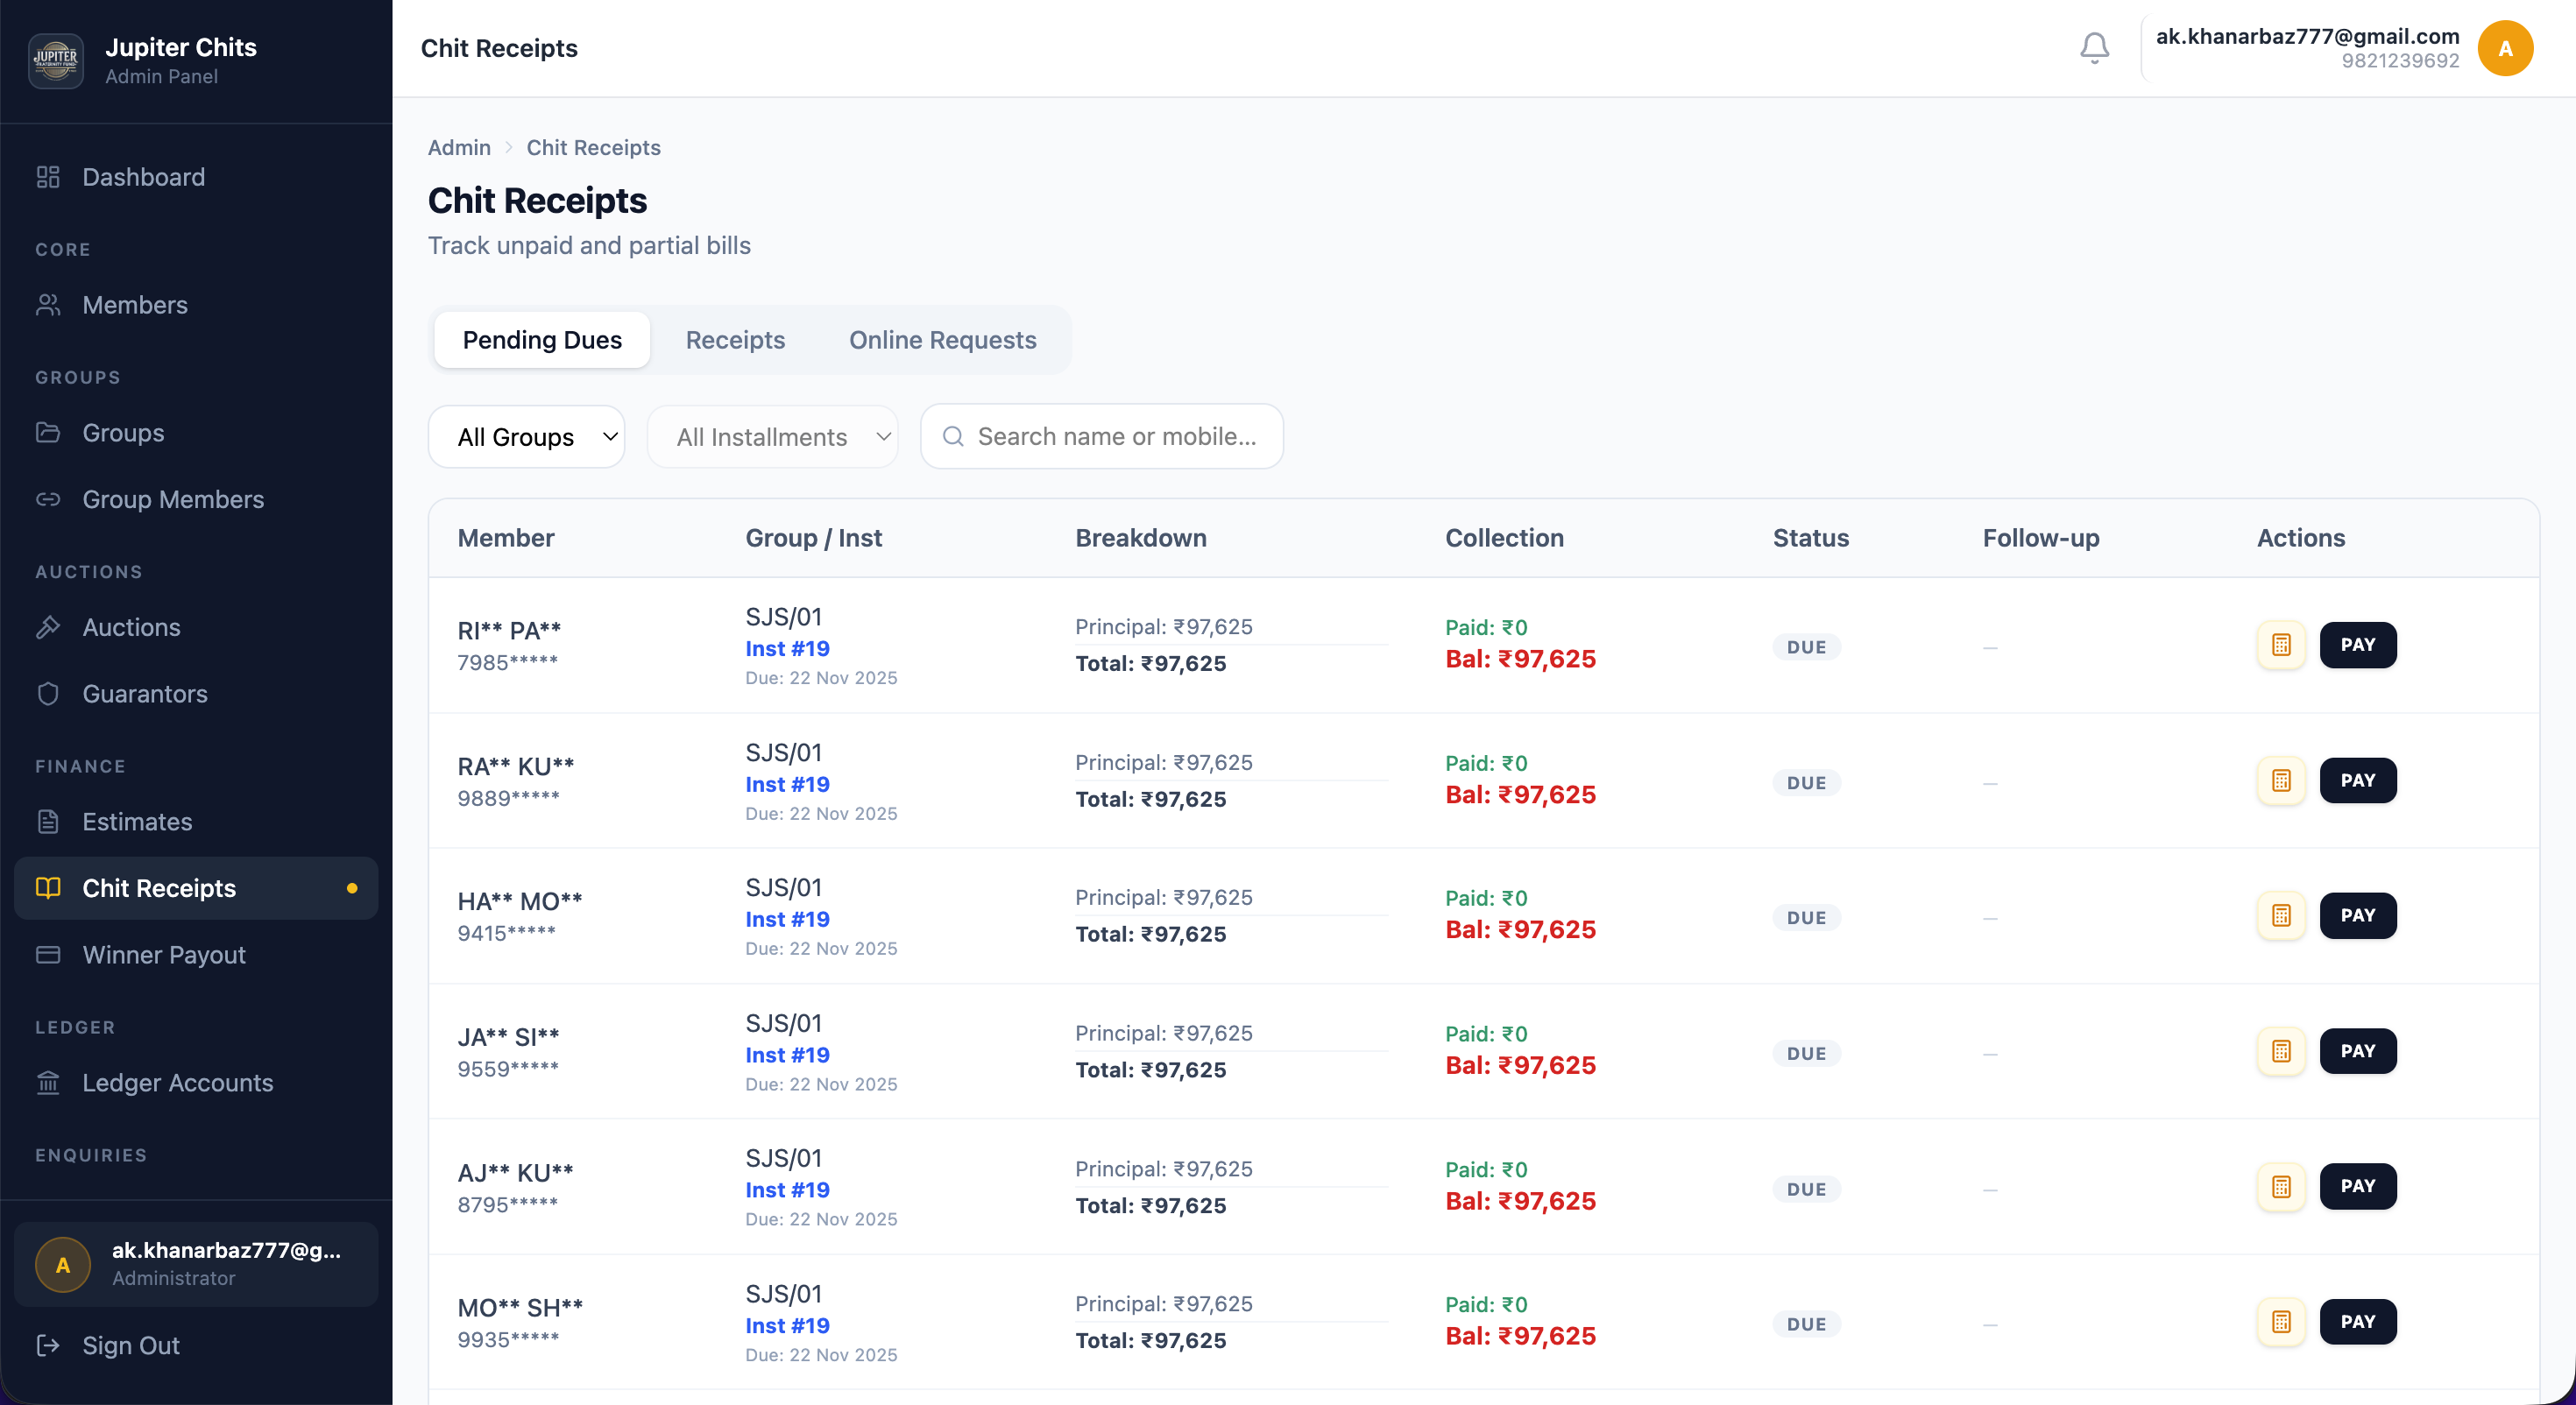Switch to the Receipts tab
Screen dimensions: 2576x1405
pyautogui.click(x=735, y=340)
